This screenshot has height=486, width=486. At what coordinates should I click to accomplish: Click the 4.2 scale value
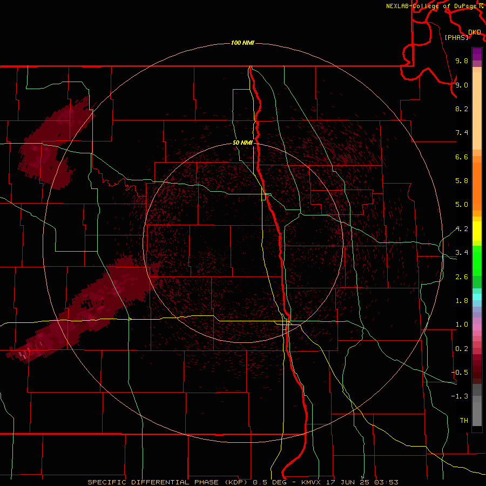pos(462,229)
